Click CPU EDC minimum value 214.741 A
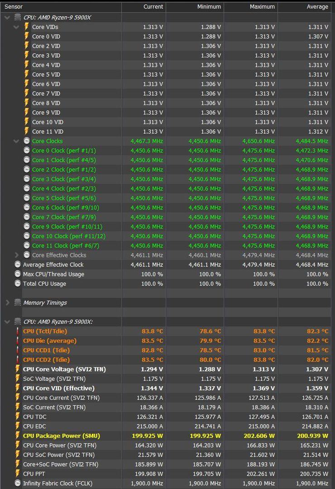 pyautogui.click(x=207, y=427)
